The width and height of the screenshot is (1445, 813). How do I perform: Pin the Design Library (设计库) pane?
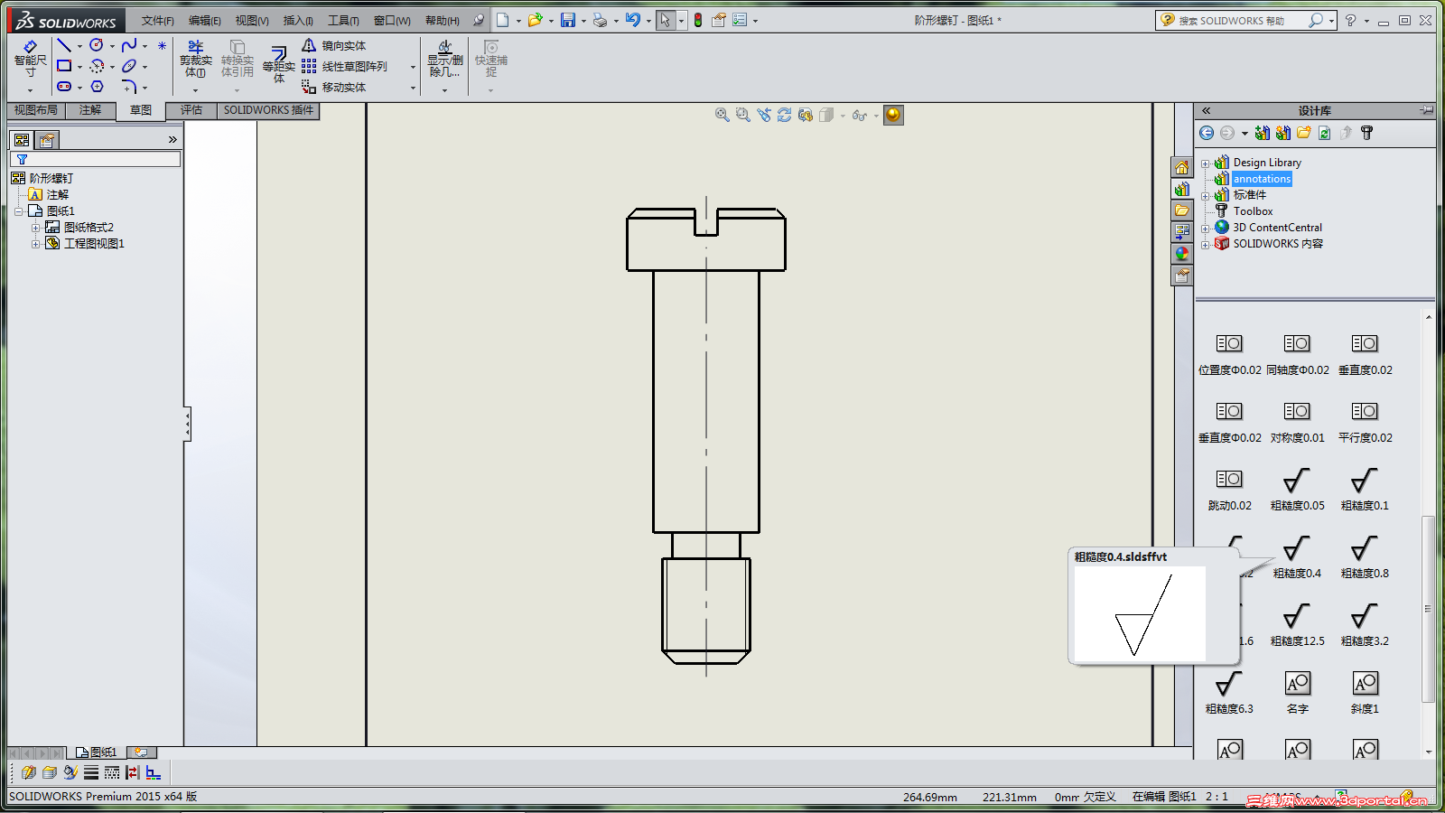(x=1426, y=110)
